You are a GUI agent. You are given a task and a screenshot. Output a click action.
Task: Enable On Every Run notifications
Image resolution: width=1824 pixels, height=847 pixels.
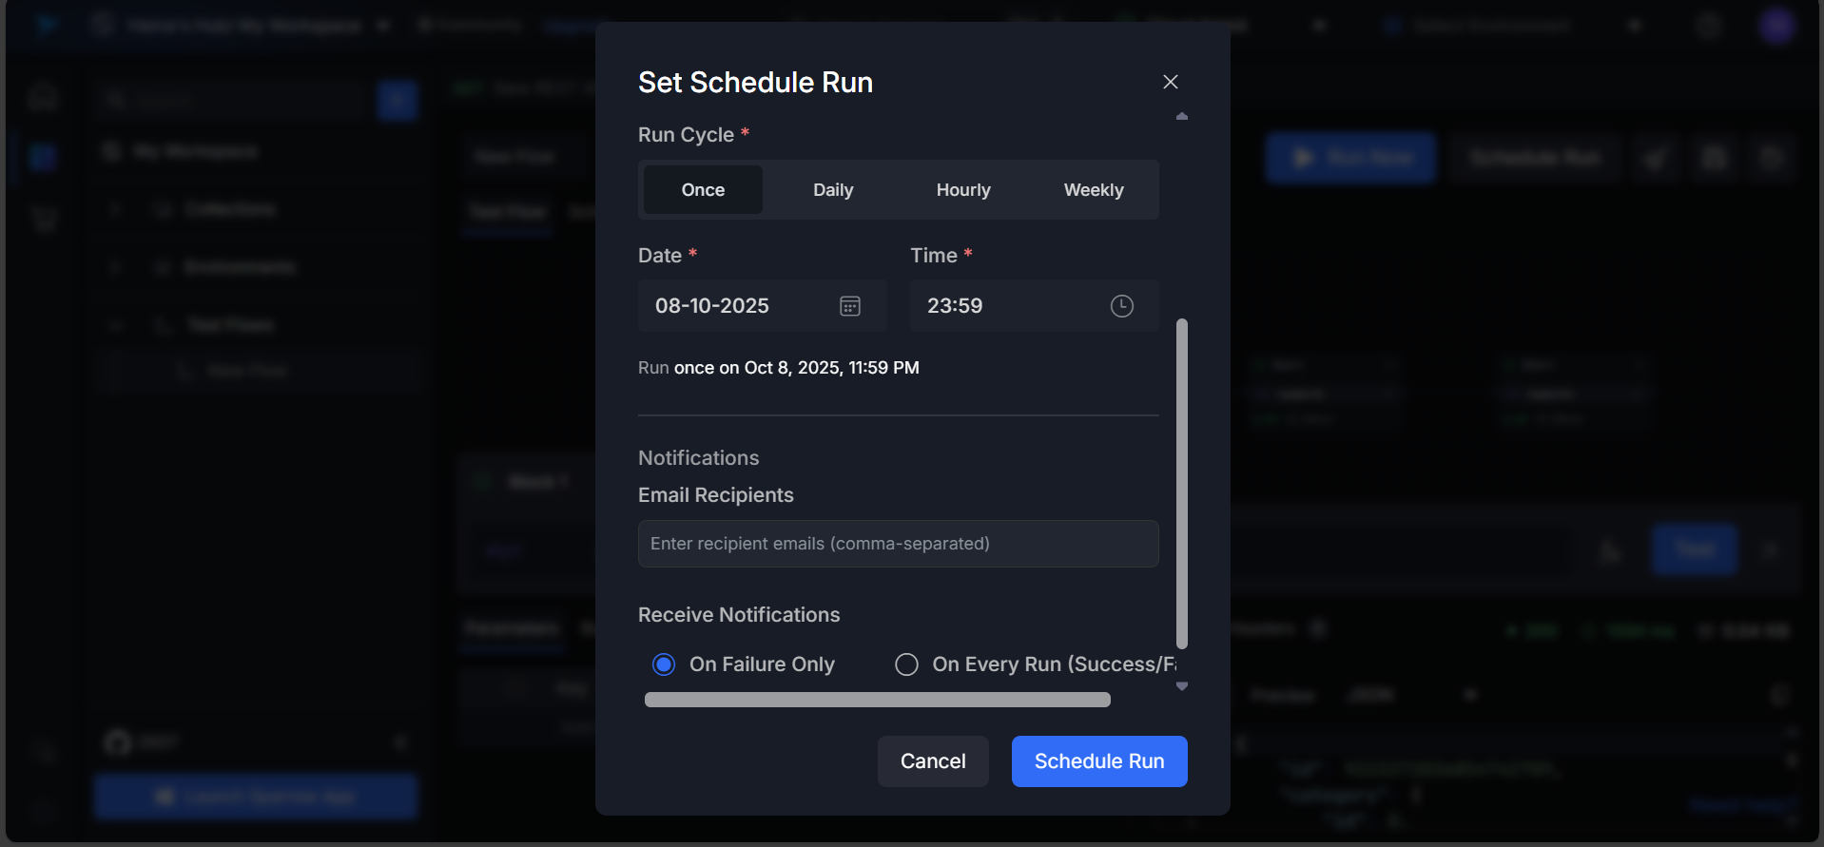(x=906, y=664)
